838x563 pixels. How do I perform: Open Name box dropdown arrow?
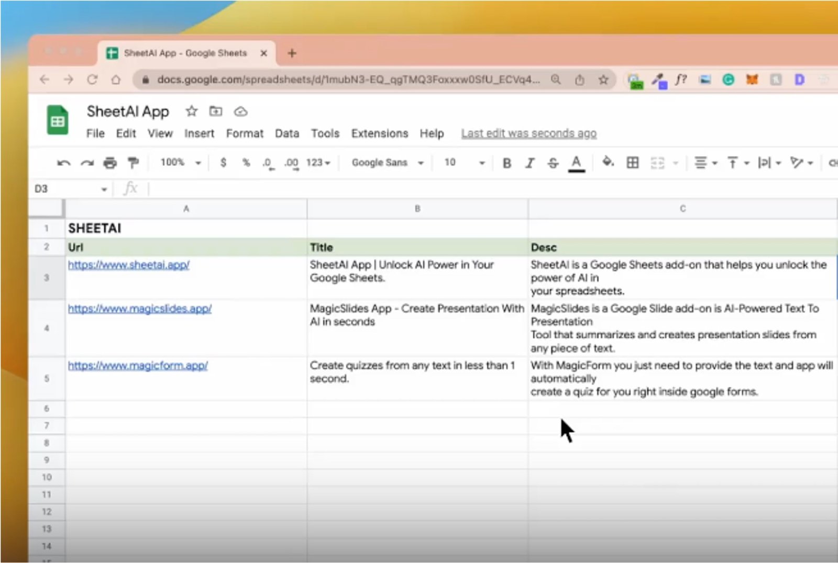point(104,189)
